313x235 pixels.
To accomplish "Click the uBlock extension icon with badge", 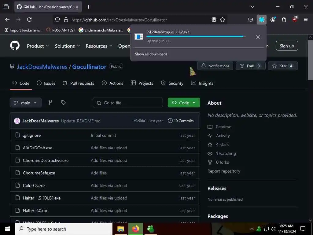I will click(295, 19).
